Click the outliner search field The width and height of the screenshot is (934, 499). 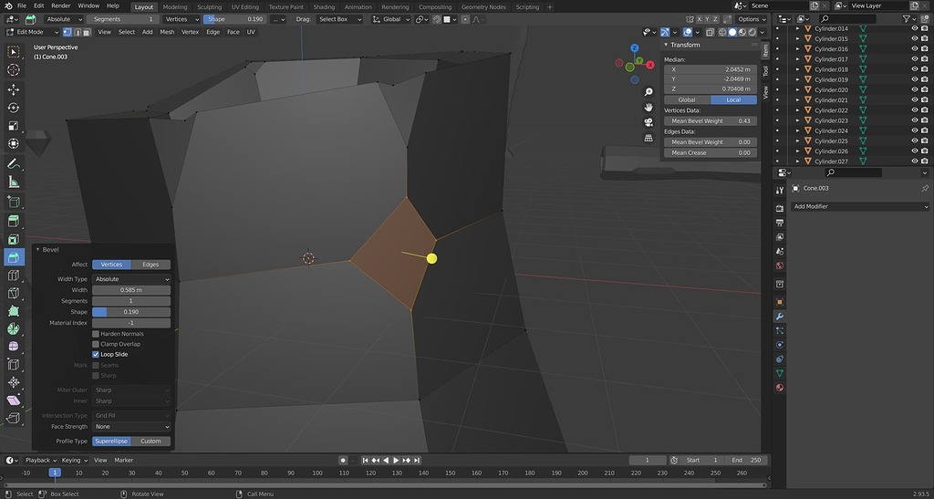847,20
